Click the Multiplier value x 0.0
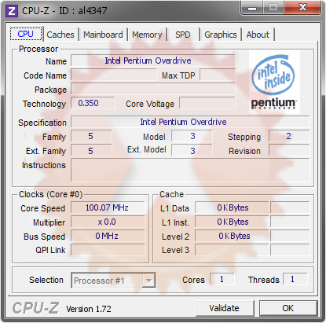The width and height of the screenshot is (326, 323). click(108, 222)
